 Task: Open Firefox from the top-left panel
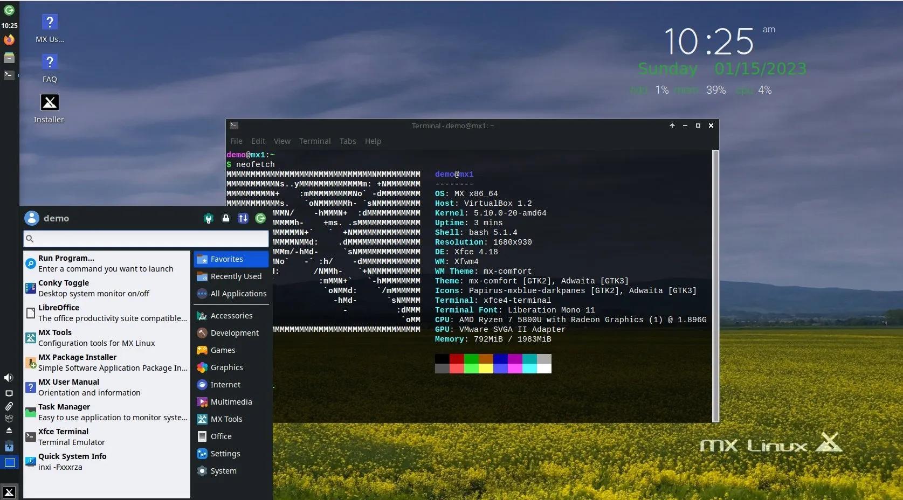click(9, 40)
